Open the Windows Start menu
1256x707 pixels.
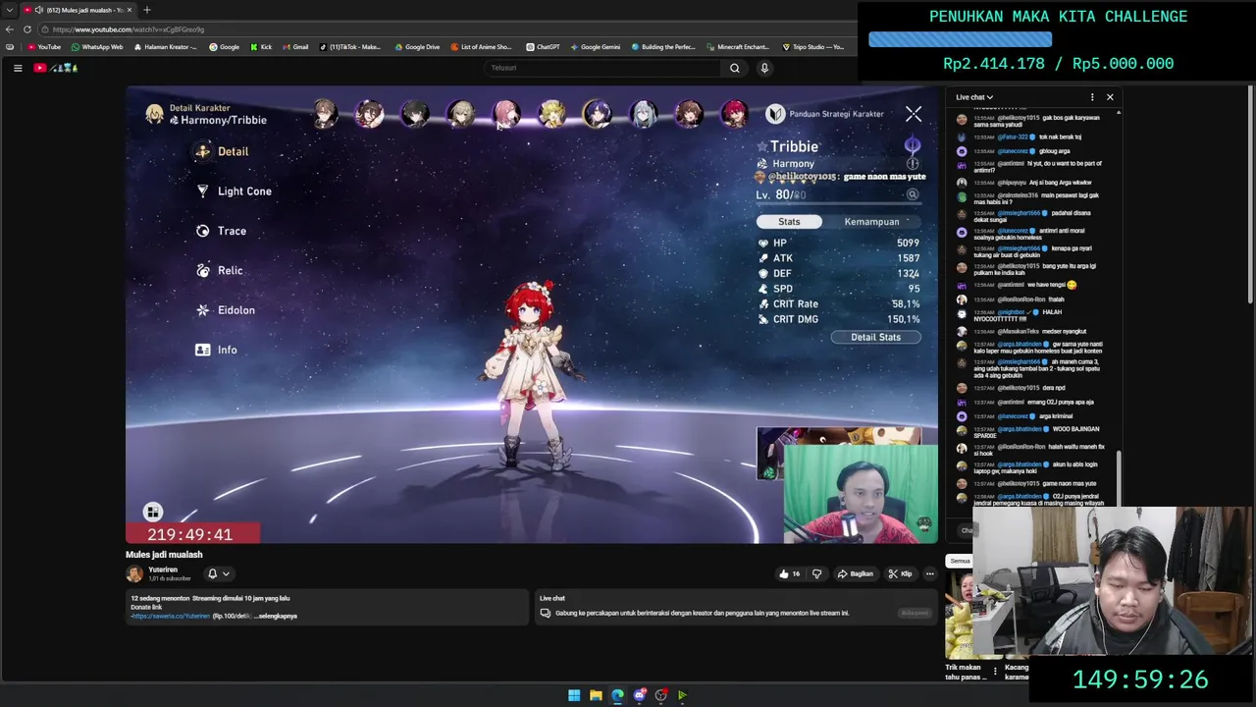click(x=574, y=695)
